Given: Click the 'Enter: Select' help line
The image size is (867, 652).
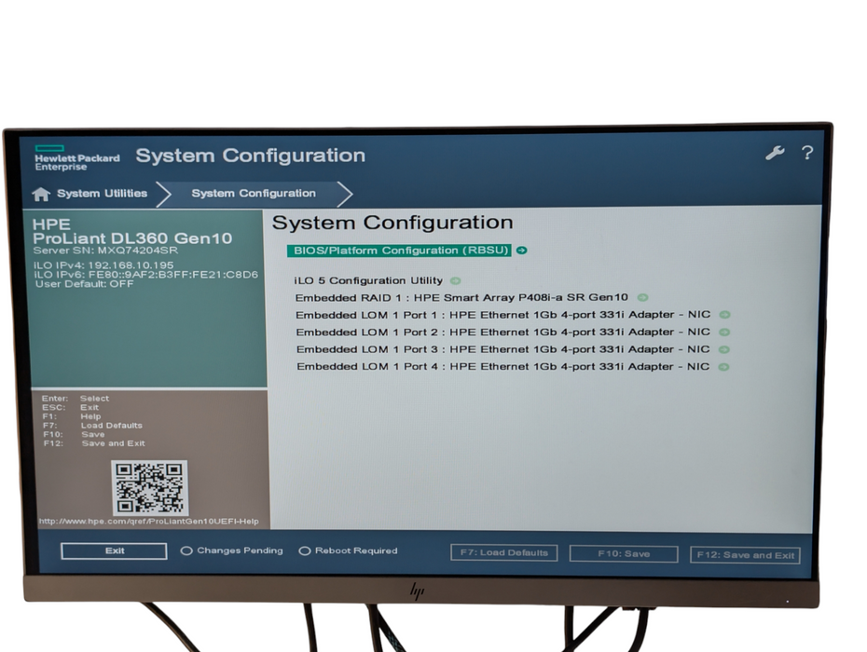Looking at the screenshot, I should (x=76, y=399).
